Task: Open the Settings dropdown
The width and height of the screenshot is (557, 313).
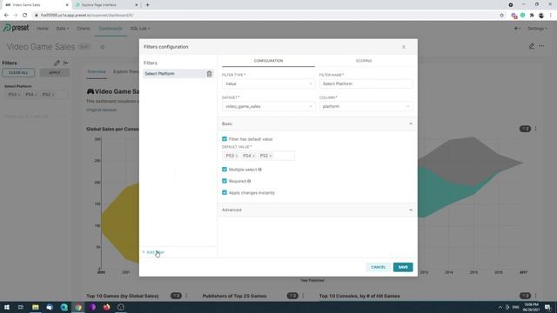Action: coord(537,29)
